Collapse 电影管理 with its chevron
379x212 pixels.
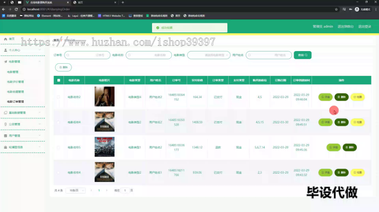pyautogui.click(x=40, y=62)
